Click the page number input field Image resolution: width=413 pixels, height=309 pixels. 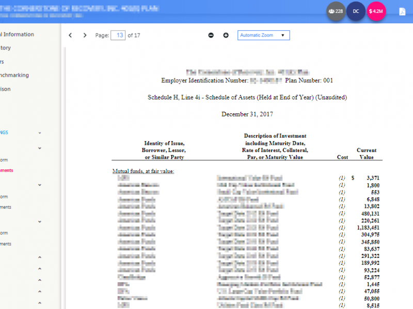click(x=118, y=36)
